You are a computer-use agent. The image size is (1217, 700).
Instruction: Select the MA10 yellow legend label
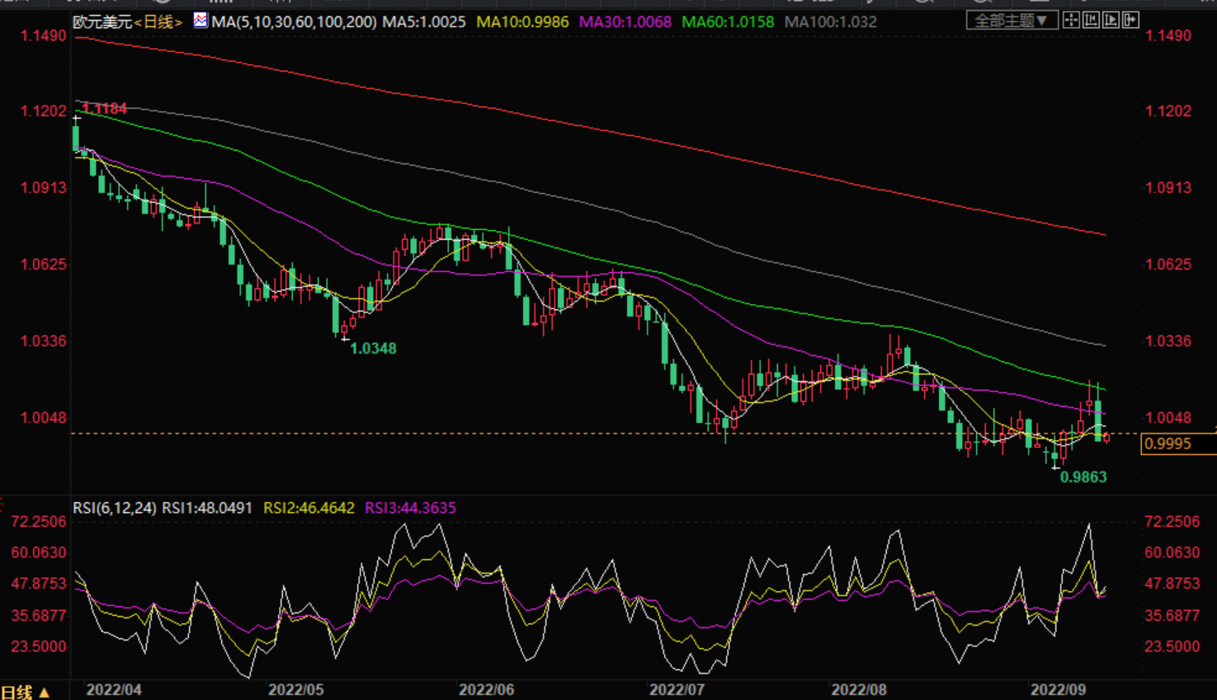coord(522,22)
